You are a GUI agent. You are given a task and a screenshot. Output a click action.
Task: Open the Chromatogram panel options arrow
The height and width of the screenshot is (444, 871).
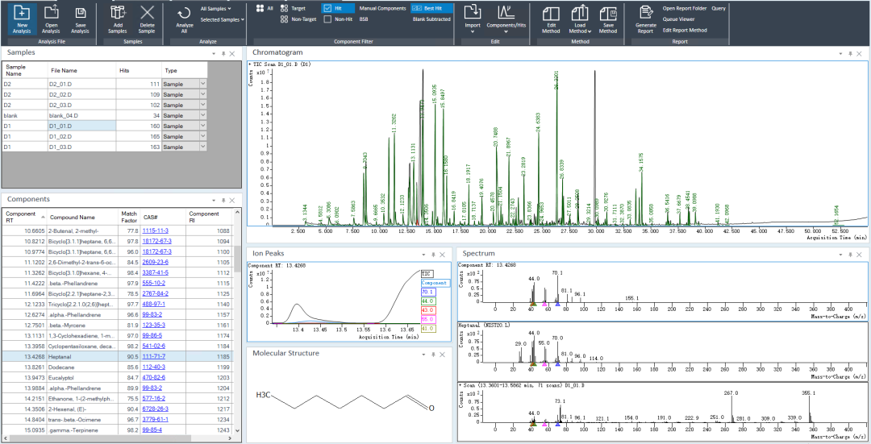(x=841, y=53)
